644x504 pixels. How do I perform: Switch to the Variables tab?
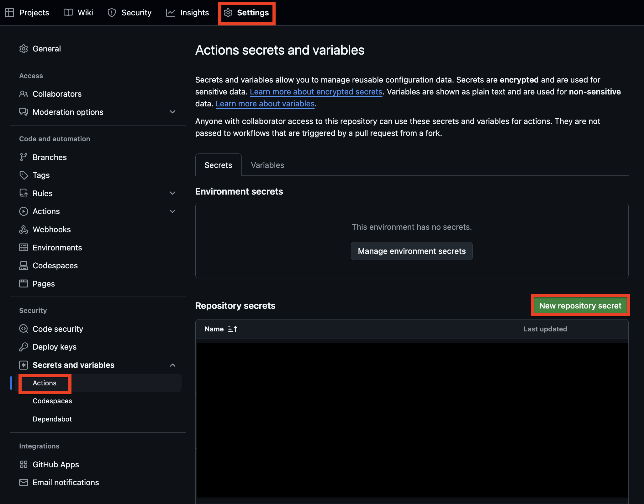click(267, 165)
